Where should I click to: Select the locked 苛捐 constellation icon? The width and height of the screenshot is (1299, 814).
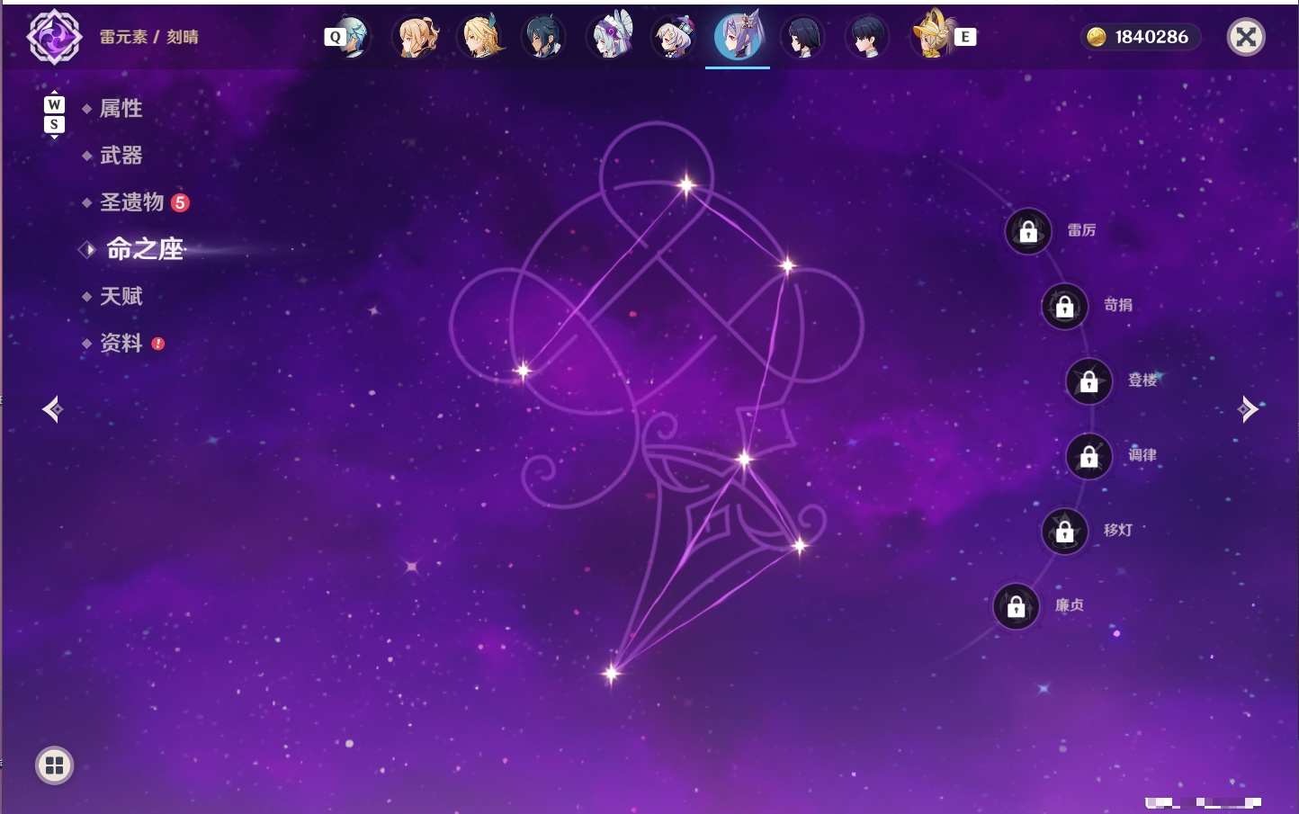coord(1065,306)
